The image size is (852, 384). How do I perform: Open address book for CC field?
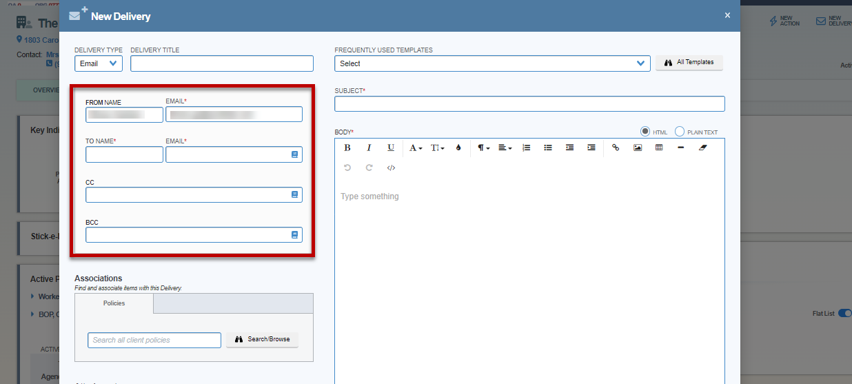pos(295,195)
